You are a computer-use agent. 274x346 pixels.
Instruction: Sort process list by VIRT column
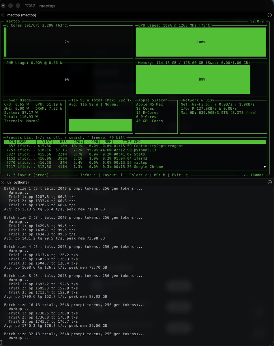coord(46,142)
